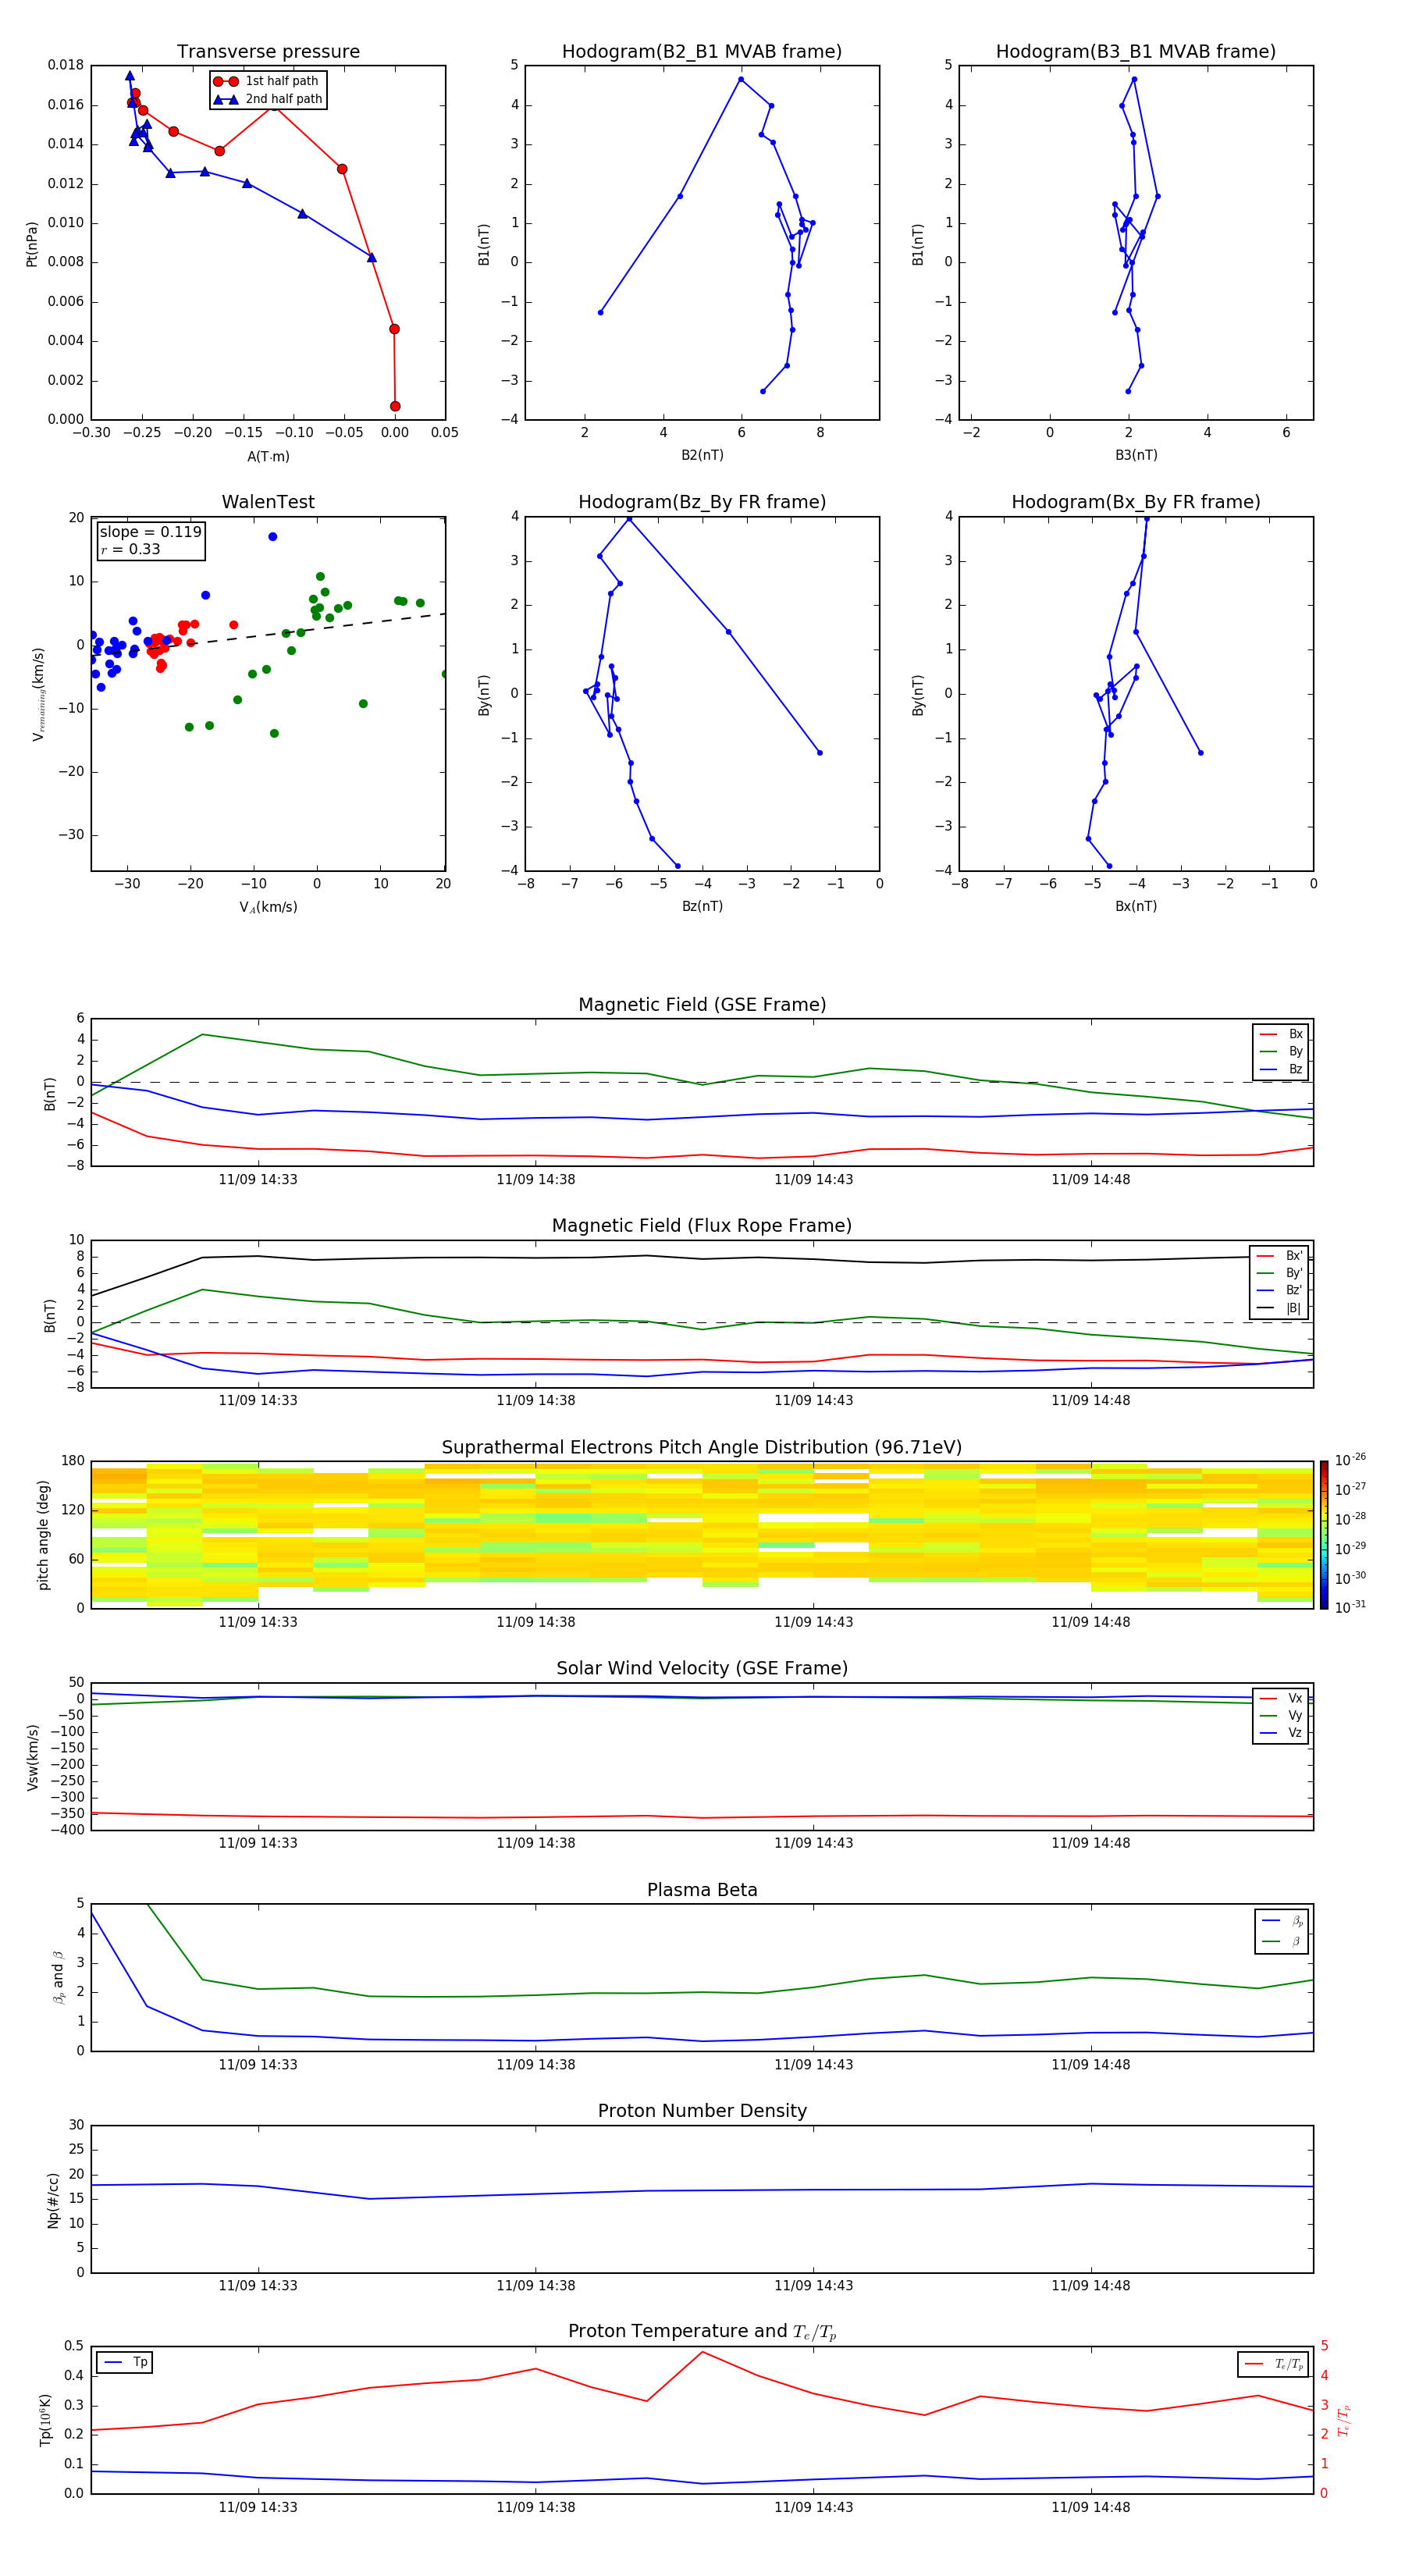Viewport: 1405px width, 2576px height.
Task: Click the 'Magnetic Field (GSE Frame)' title
Action: coord(702,1005)
